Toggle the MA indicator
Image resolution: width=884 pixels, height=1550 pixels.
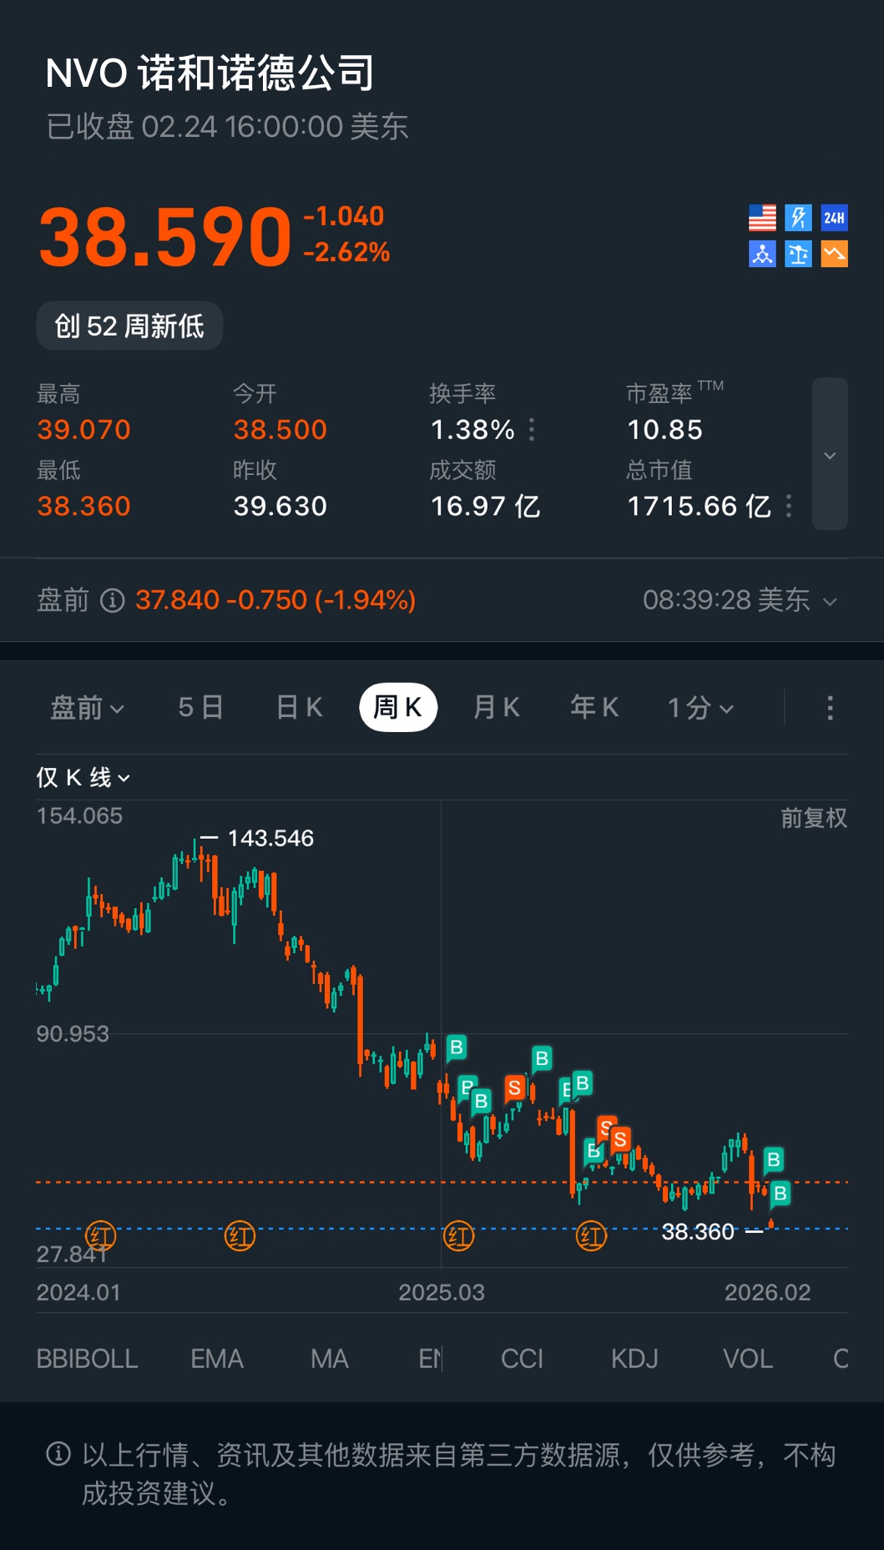(329, 1359)
